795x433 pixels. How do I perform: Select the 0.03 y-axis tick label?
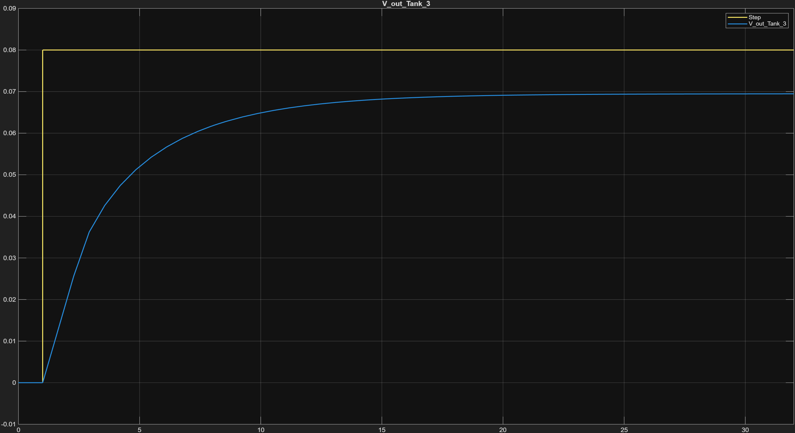coord(10,258)
